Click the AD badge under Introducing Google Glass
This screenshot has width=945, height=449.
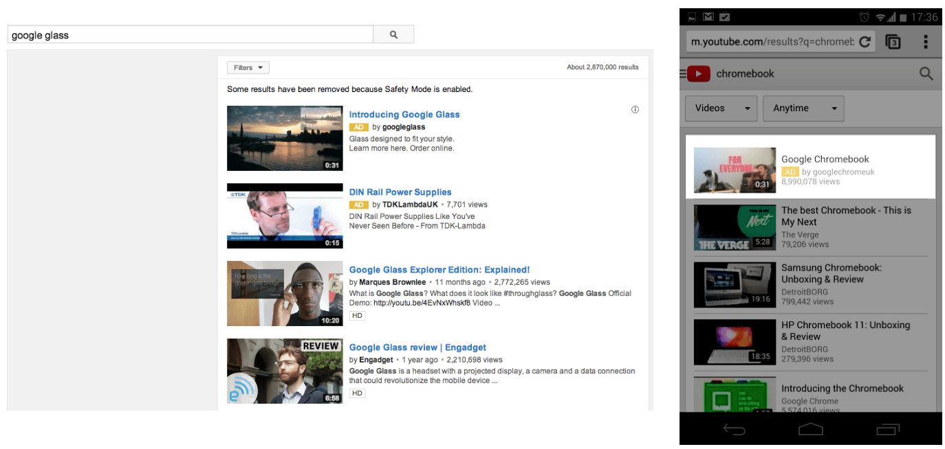[358, 127]
